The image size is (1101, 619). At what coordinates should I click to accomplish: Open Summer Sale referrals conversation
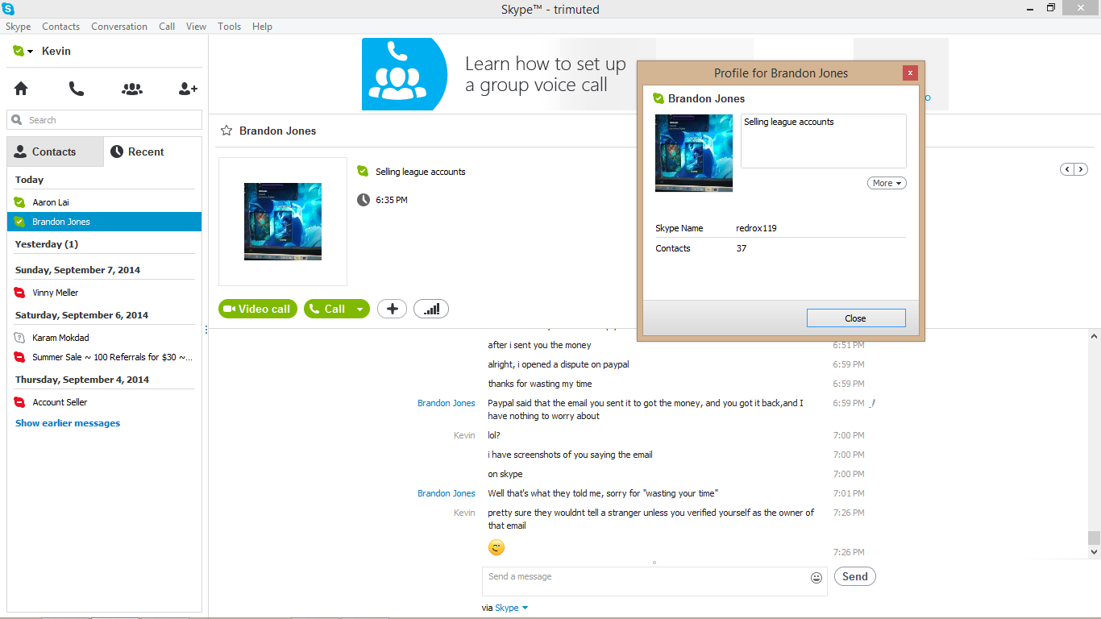click(x=105, y=357)
